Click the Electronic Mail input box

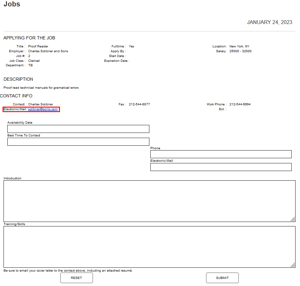(x=221, y=167)
